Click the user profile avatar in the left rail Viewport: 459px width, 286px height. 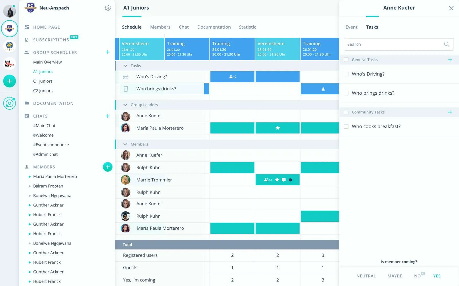[9, 11]
